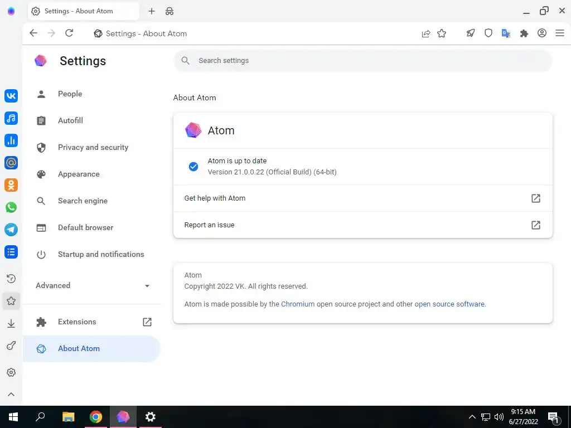
Task: Open the Get help with Atom link
Action: click(x=362, y=198)
